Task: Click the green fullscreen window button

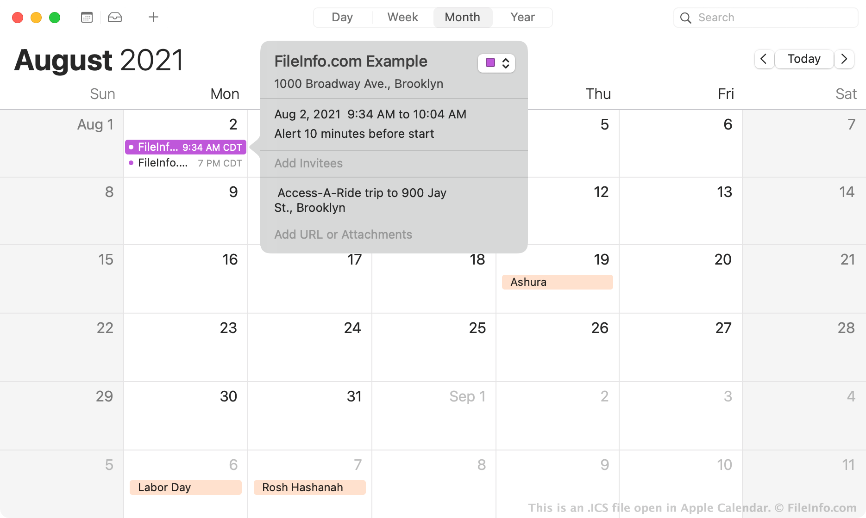Action: point(55,18)
